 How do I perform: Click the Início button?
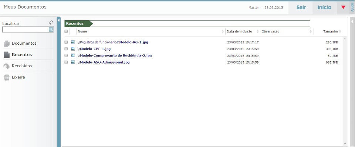(x=324, y=7)
